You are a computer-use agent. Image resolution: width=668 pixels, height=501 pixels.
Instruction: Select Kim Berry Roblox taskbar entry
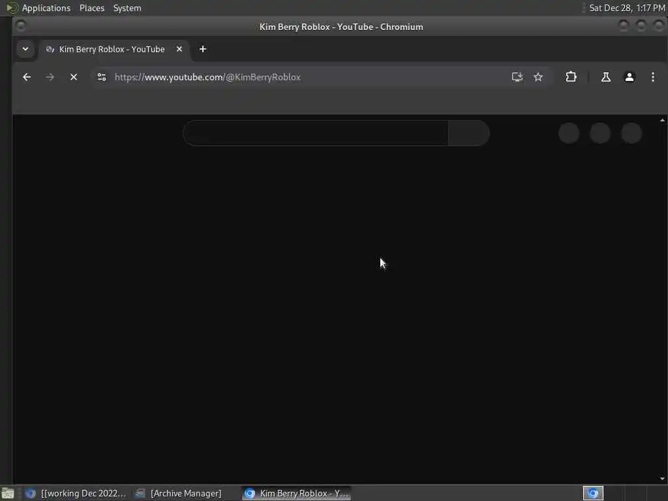click(x=297, y=493)
